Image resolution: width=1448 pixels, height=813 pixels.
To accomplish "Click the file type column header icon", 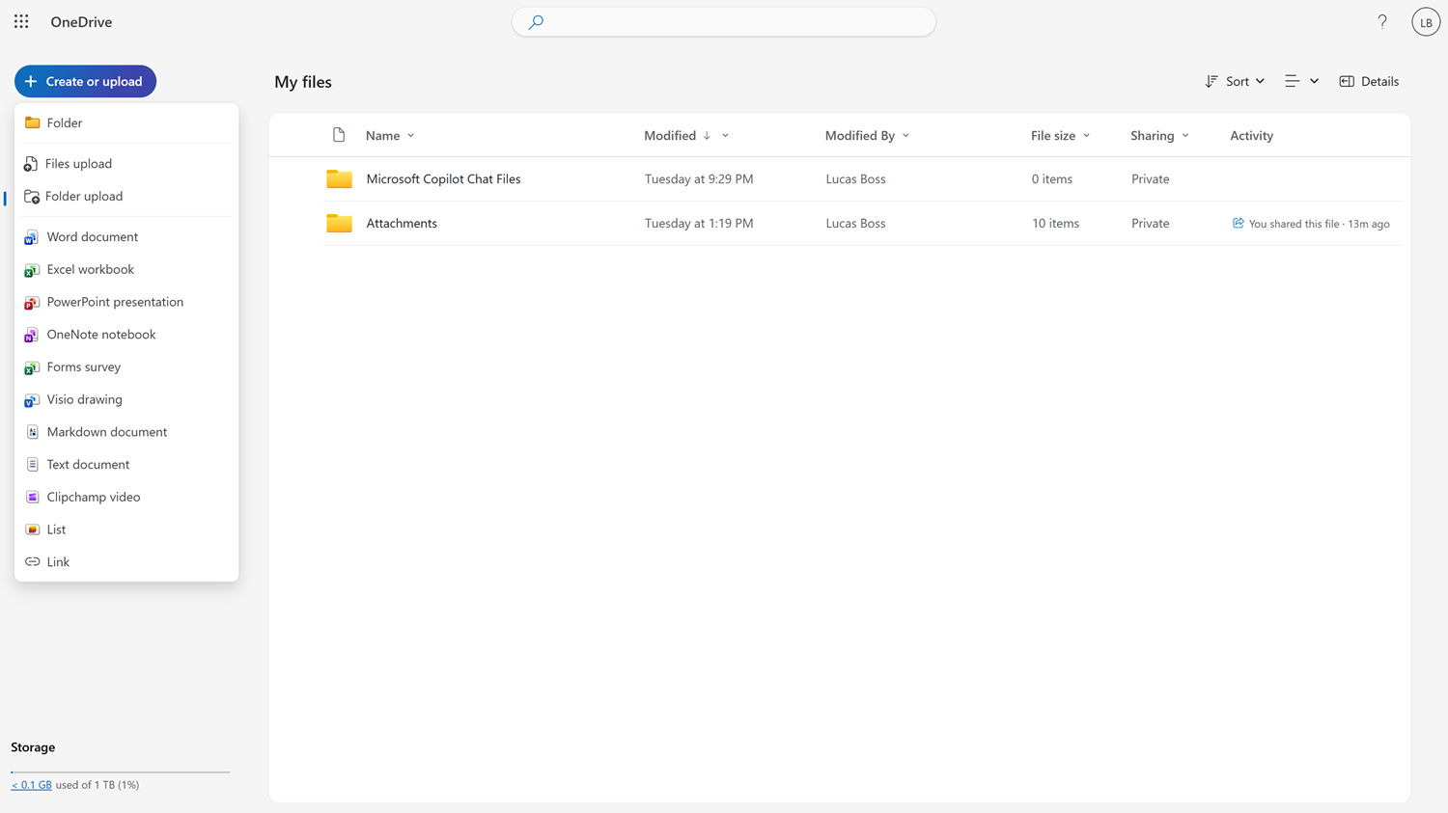I will pyautogui.click(x=339, y=135).
